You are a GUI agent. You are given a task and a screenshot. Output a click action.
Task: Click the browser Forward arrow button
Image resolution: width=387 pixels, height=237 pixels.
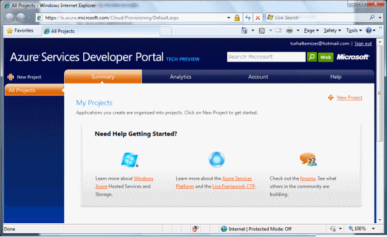point(20,18)
